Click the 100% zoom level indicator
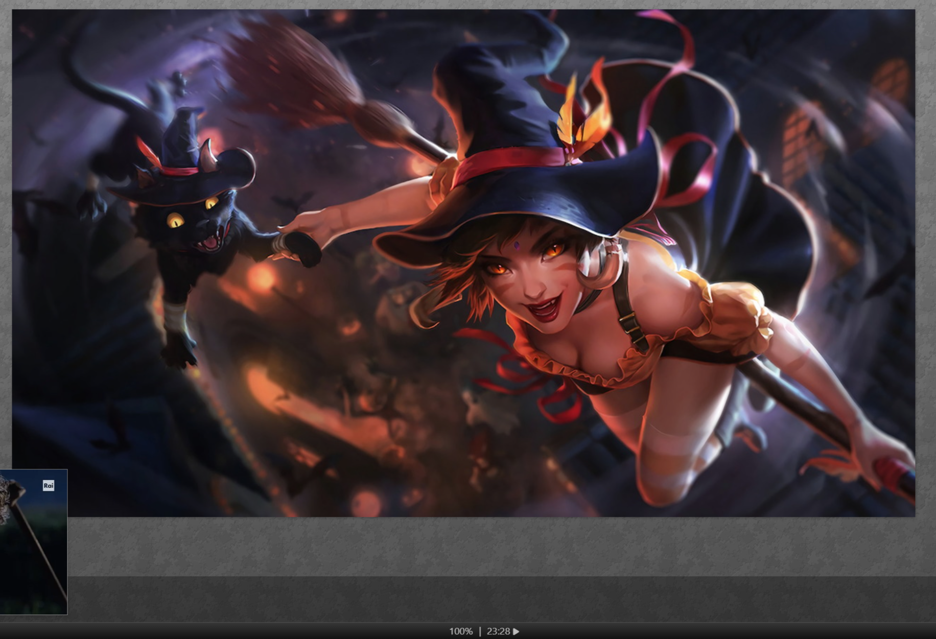936x639 pixels. pyautogui.click(x=461, y=631)
